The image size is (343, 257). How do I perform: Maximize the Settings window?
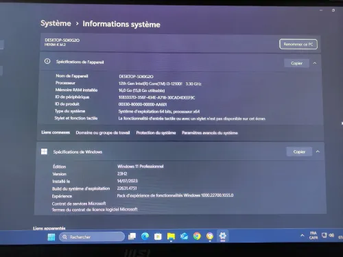click(333, 10)
